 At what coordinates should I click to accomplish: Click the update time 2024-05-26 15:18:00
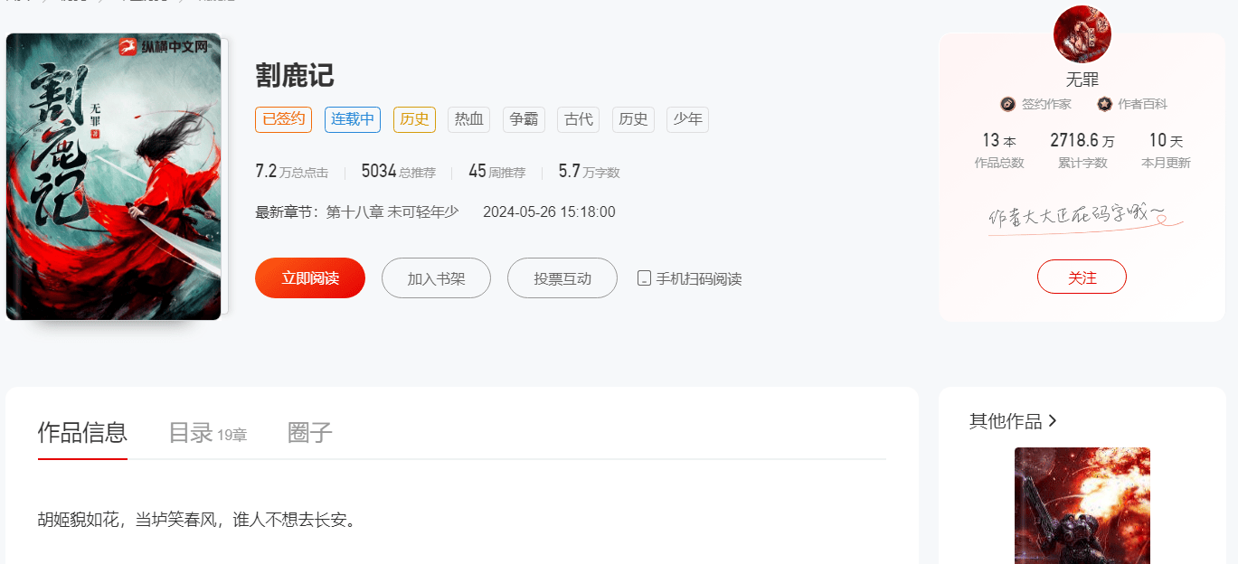click(549, 212)
